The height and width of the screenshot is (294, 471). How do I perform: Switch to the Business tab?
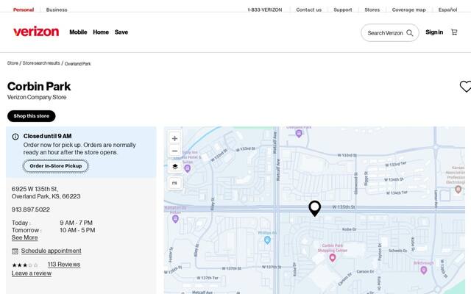57,10
